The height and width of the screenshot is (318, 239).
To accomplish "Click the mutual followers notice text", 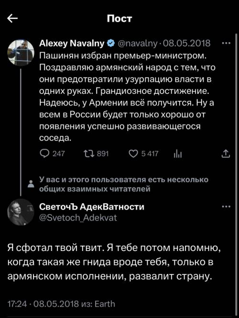I will (x=124, y=184).
